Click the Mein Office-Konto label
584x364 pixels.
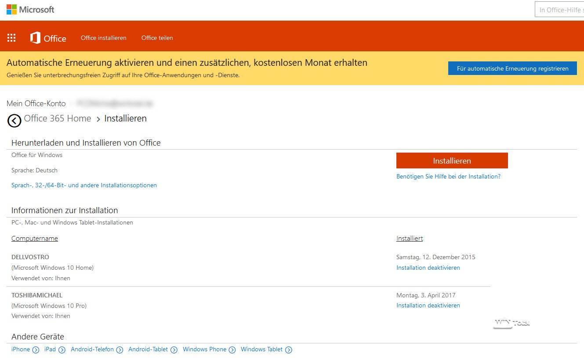point(36,103)
